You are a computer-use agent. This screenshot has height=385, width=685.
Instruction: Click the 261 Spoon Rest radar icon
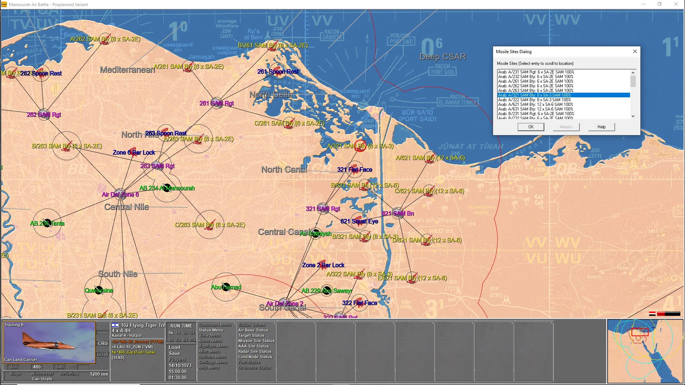tap(278, 71)
